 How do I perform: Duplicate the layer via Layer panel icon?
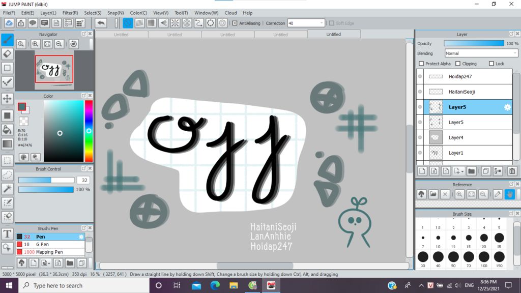pos(486,171)
